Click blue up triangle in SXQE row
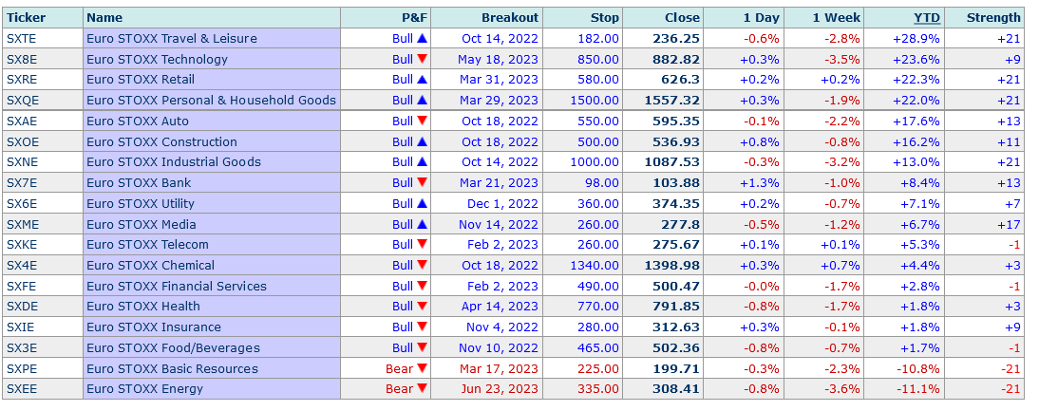 point(422,100)
